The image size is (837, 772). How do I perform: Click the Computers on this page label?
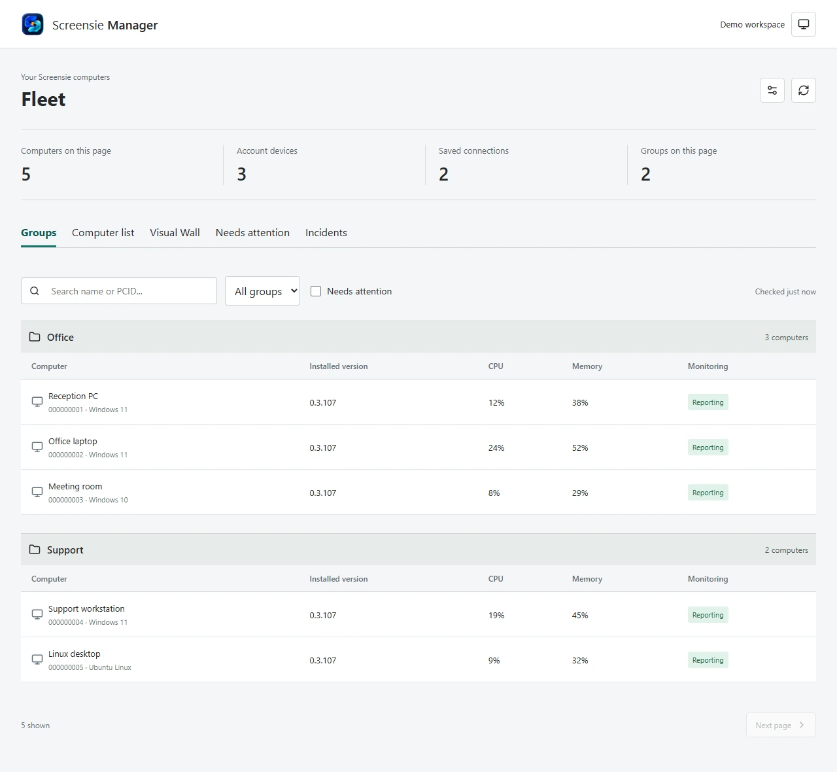point(66,151)
